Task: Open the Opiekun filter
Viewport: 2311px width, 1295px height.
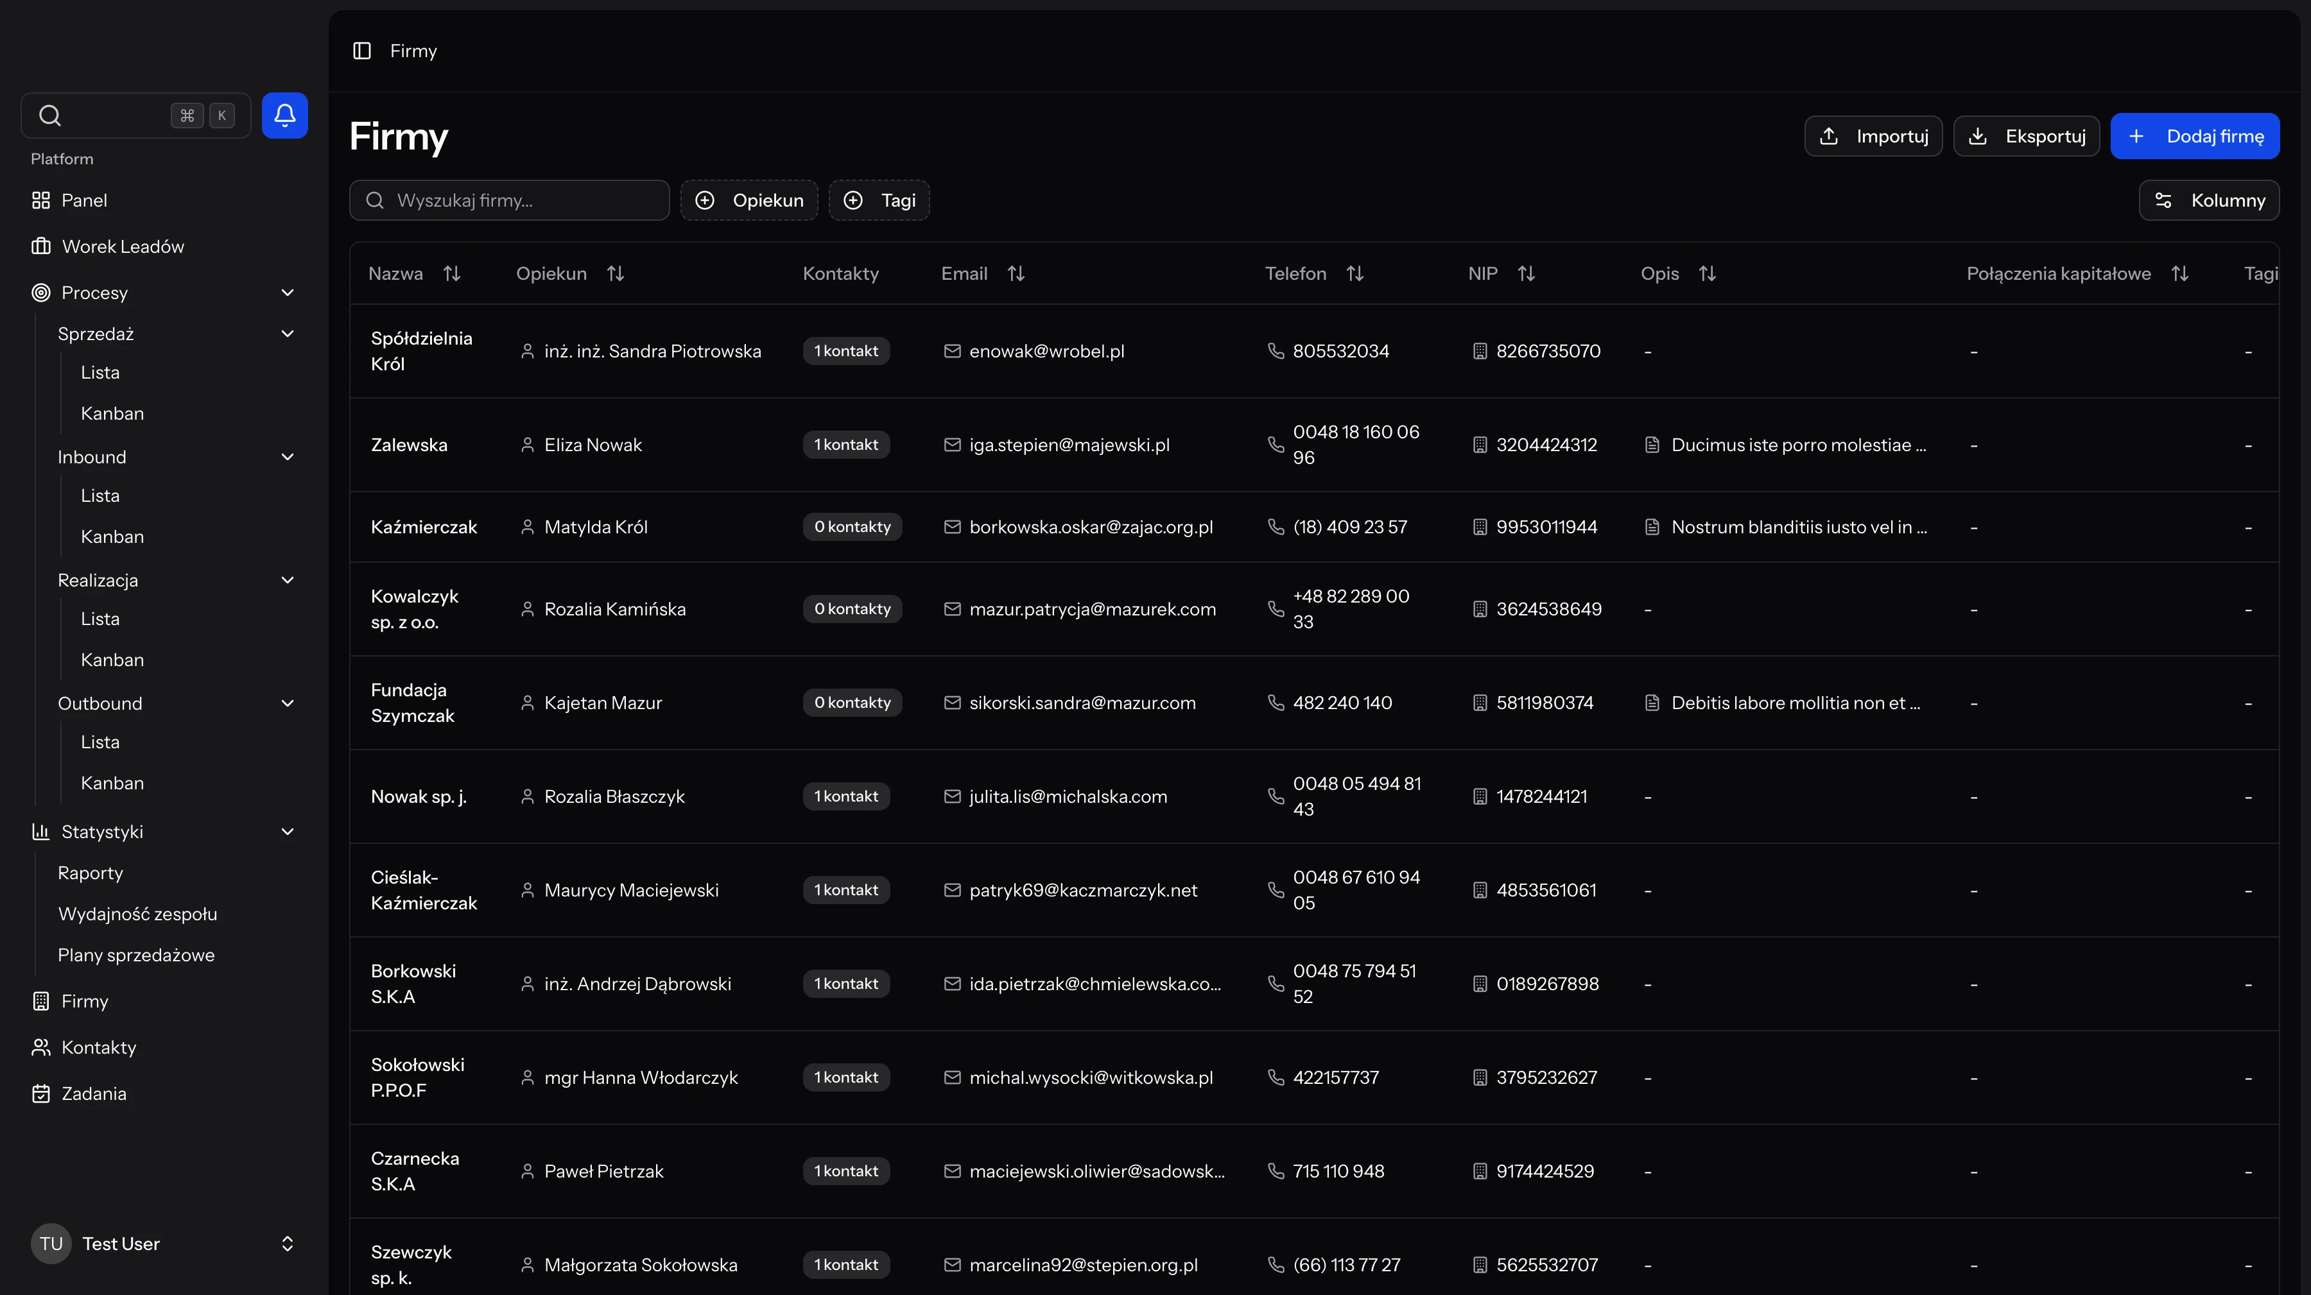Action: point(749,200)
